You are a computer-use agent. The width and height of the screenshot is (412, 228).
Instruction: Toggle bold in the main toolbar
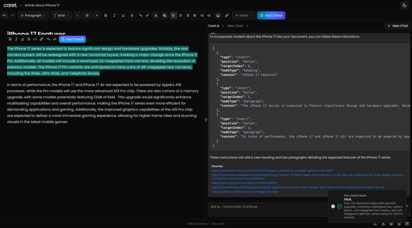tap(106, 15)
